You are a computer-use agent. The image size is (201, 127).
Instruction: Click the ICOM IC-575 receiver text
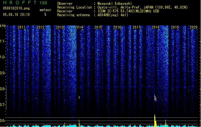(128, 11)
